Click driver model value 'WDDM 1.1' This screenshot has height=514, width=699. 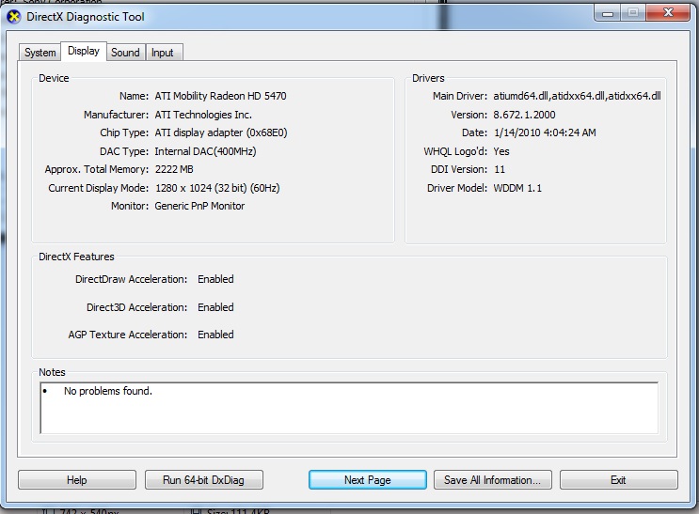click(517, 188)
